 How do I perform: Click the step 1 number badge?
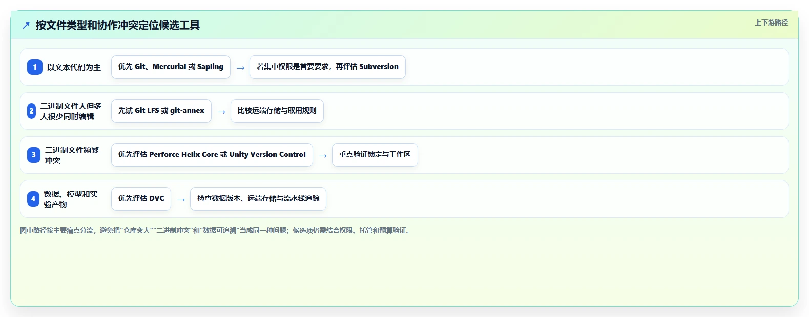click(x=35, y=67)
